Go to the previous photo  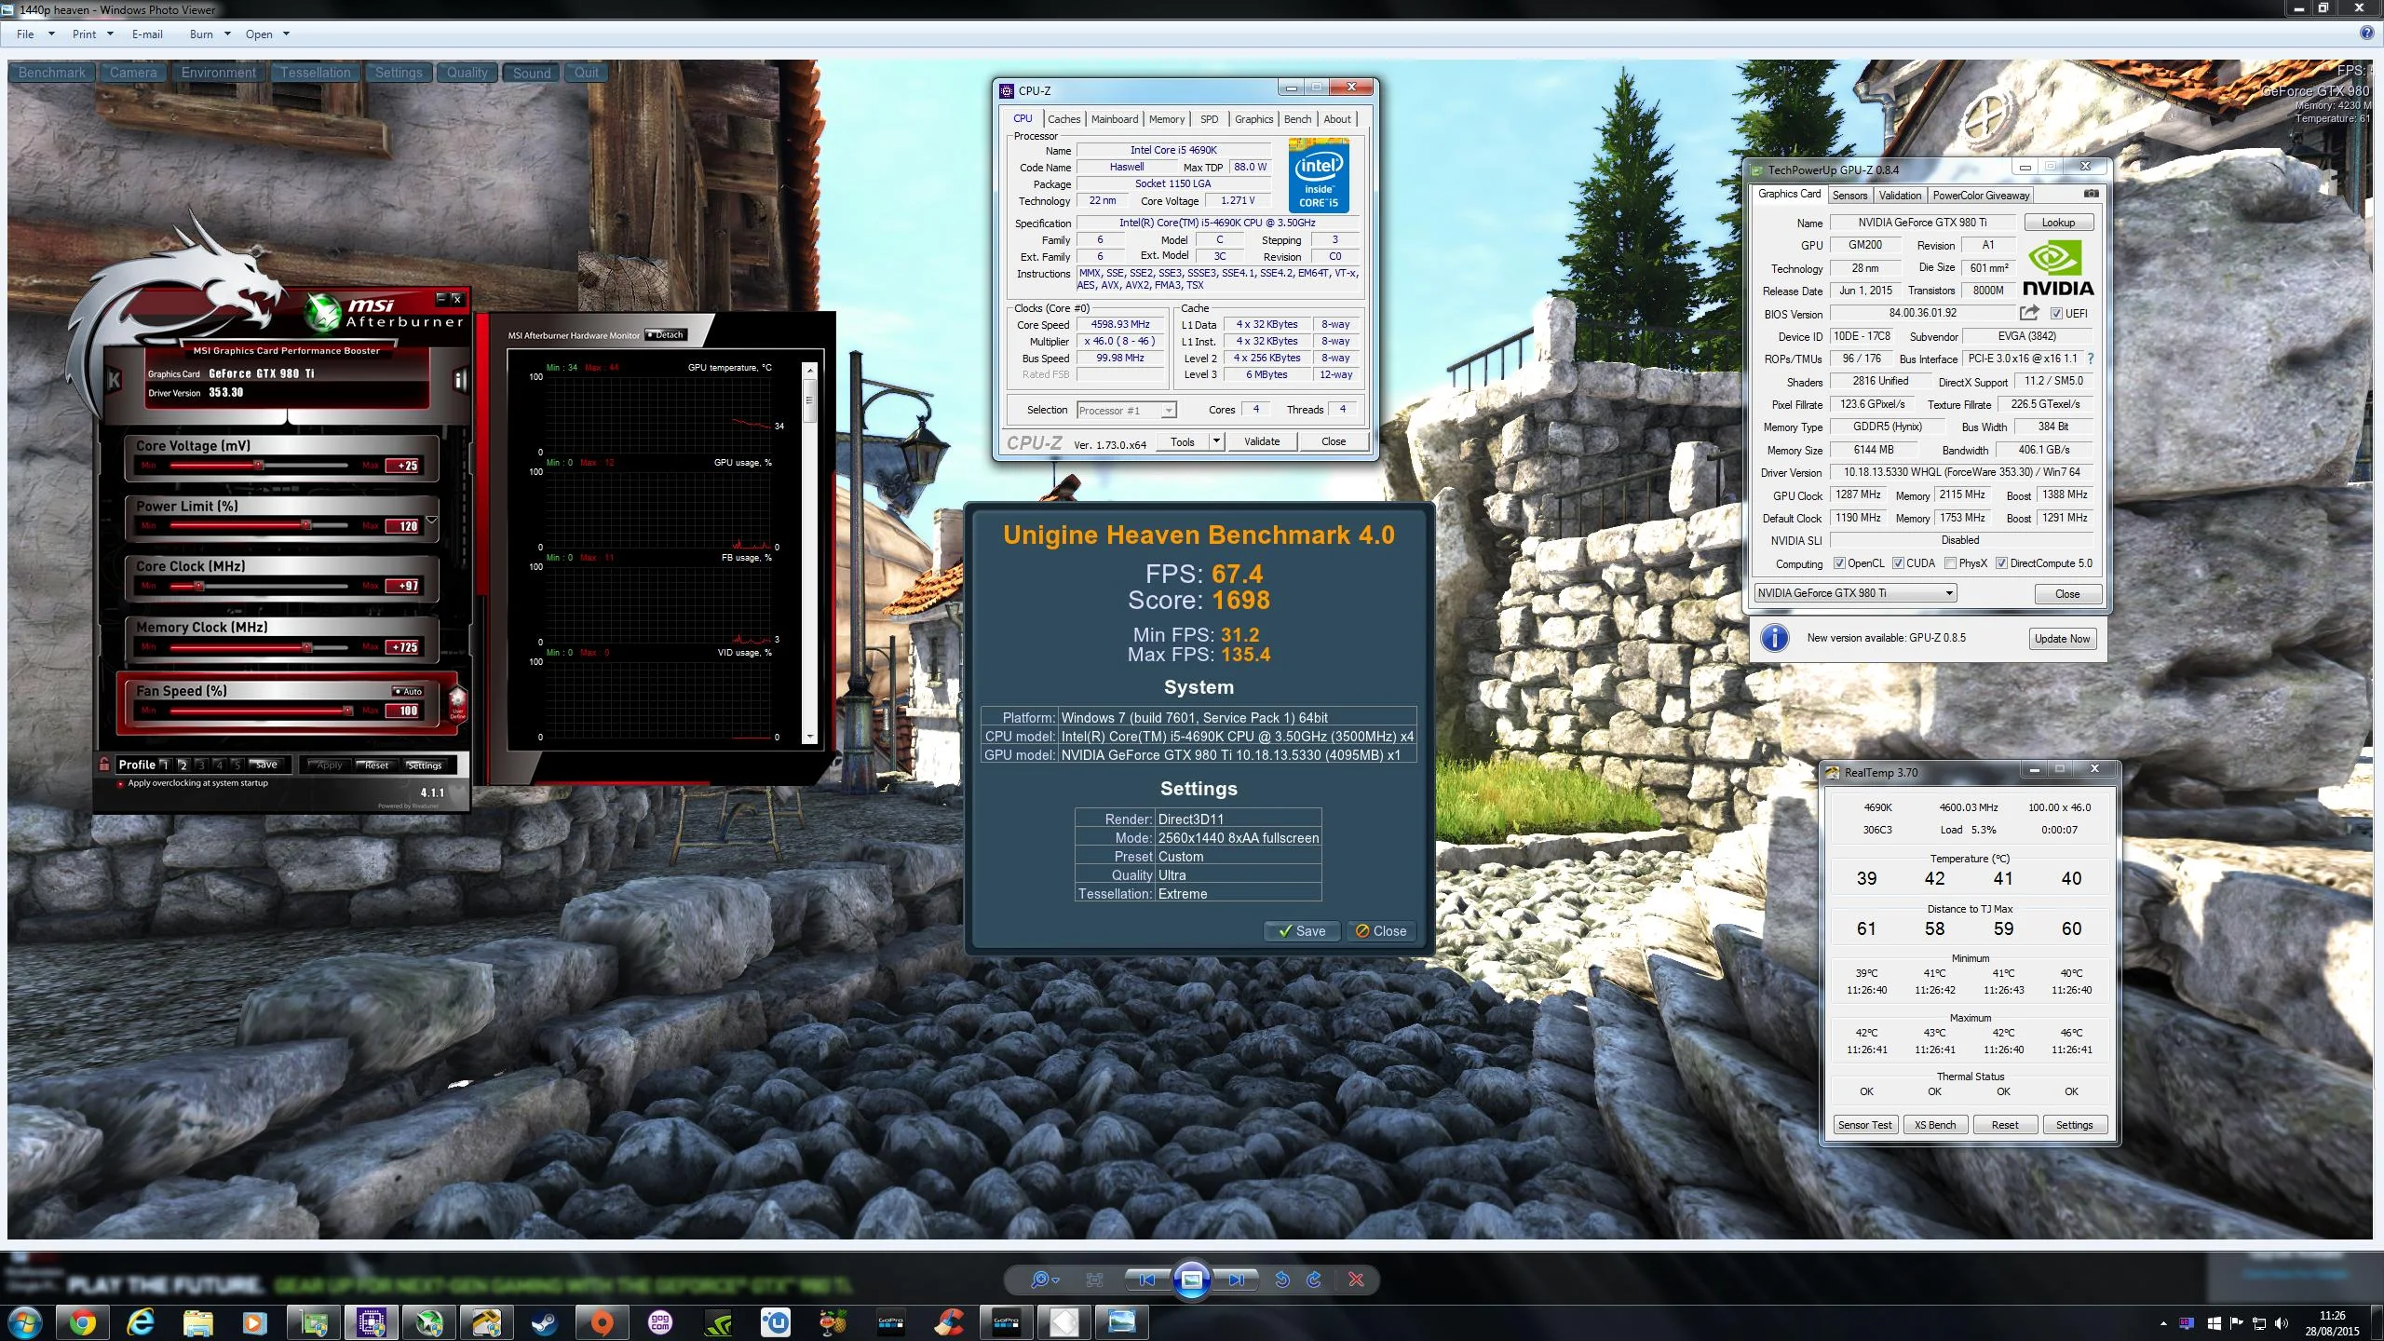point(1146,1280)
